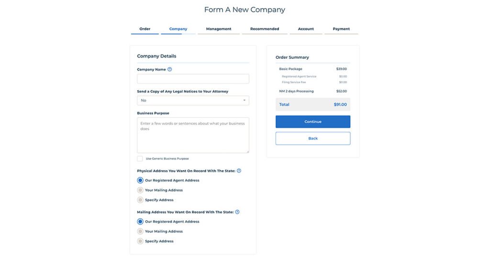
Task: Switch to the Management step tab
Action: coord(219,29)
